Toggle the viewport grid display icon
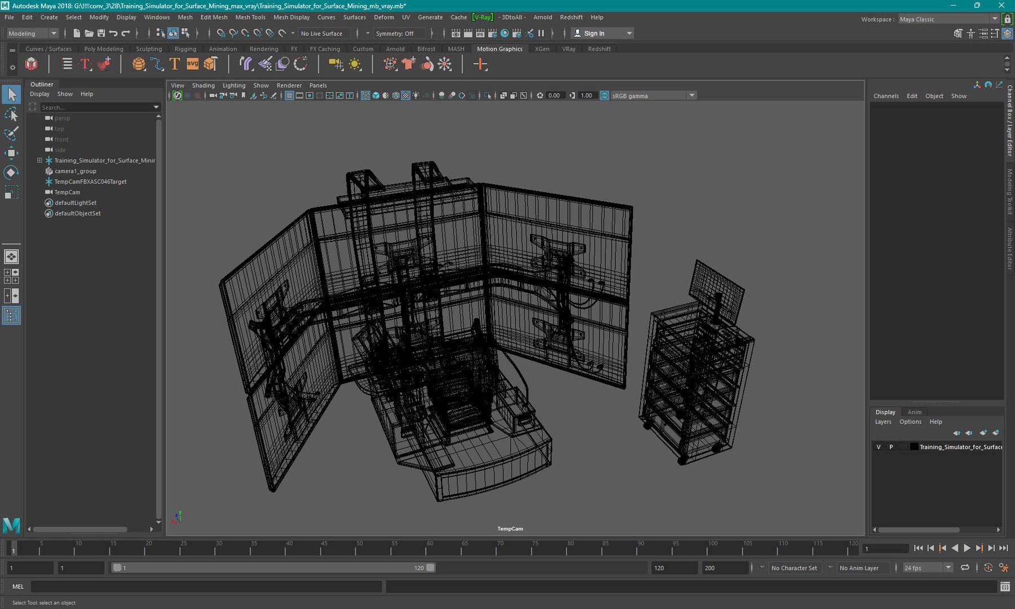The height and width of the screenshot is (609, 1015). [289, 95]
